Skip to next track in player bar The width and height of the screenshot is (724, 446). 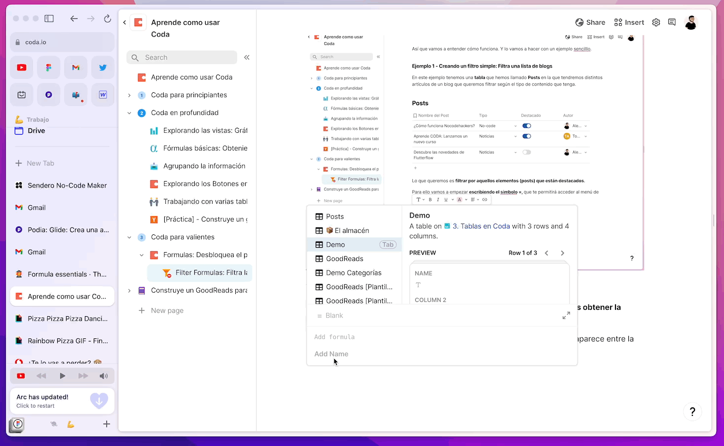tap(83, 376)
